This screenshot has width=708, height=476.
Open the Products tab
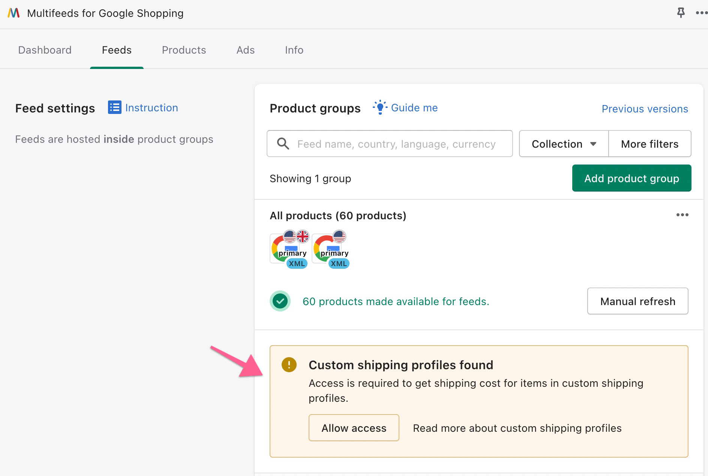click(184, 50)
